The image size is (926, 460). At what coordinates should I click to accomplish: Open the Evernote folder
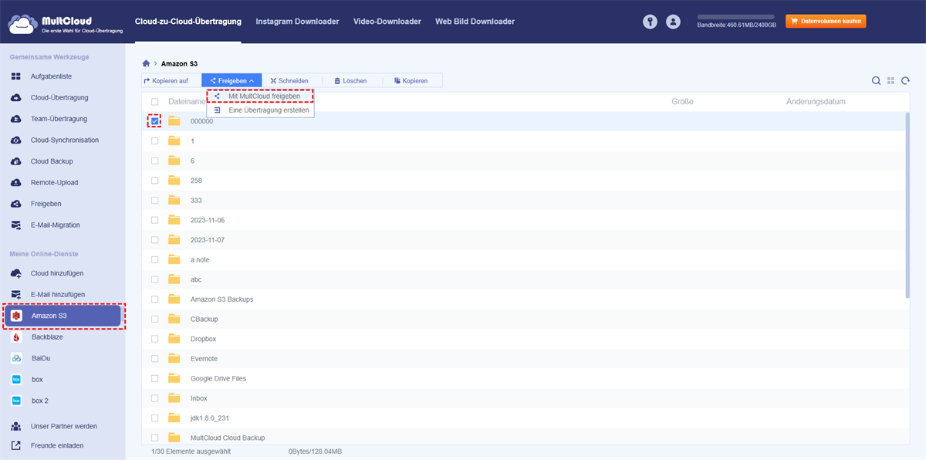click(x=204, y=359)
